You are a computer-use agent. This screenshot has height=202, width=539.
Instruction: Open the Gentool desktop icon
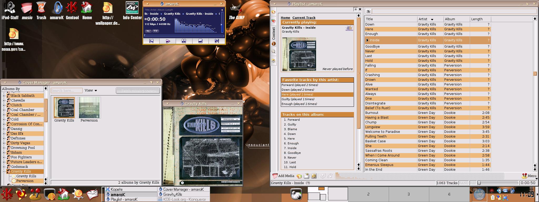pos(72,11)
